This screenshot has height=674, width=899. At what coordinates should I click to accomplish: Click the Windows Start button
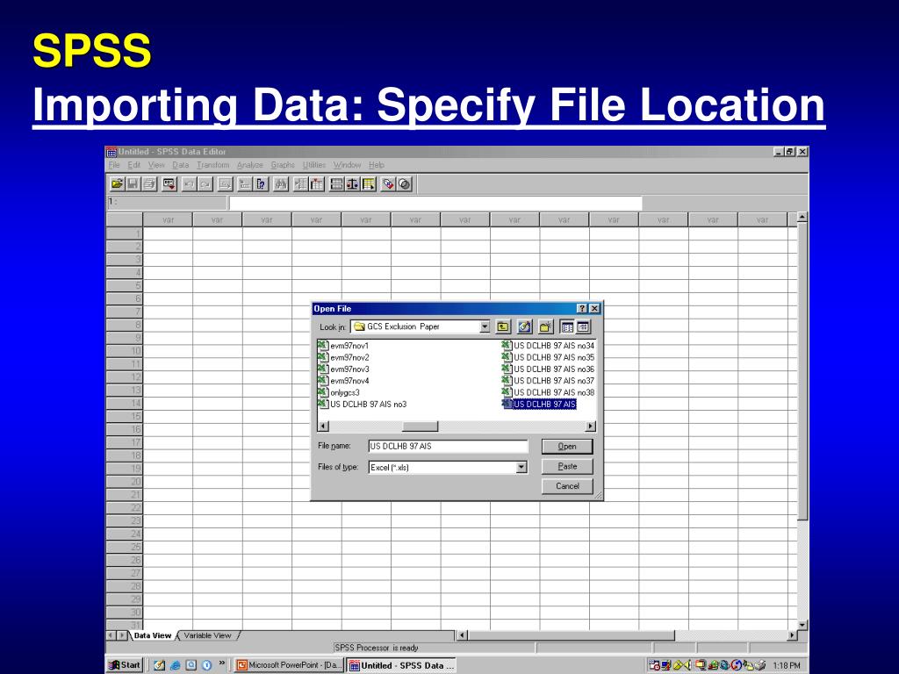pyautogui.click(x=125, y=665)
